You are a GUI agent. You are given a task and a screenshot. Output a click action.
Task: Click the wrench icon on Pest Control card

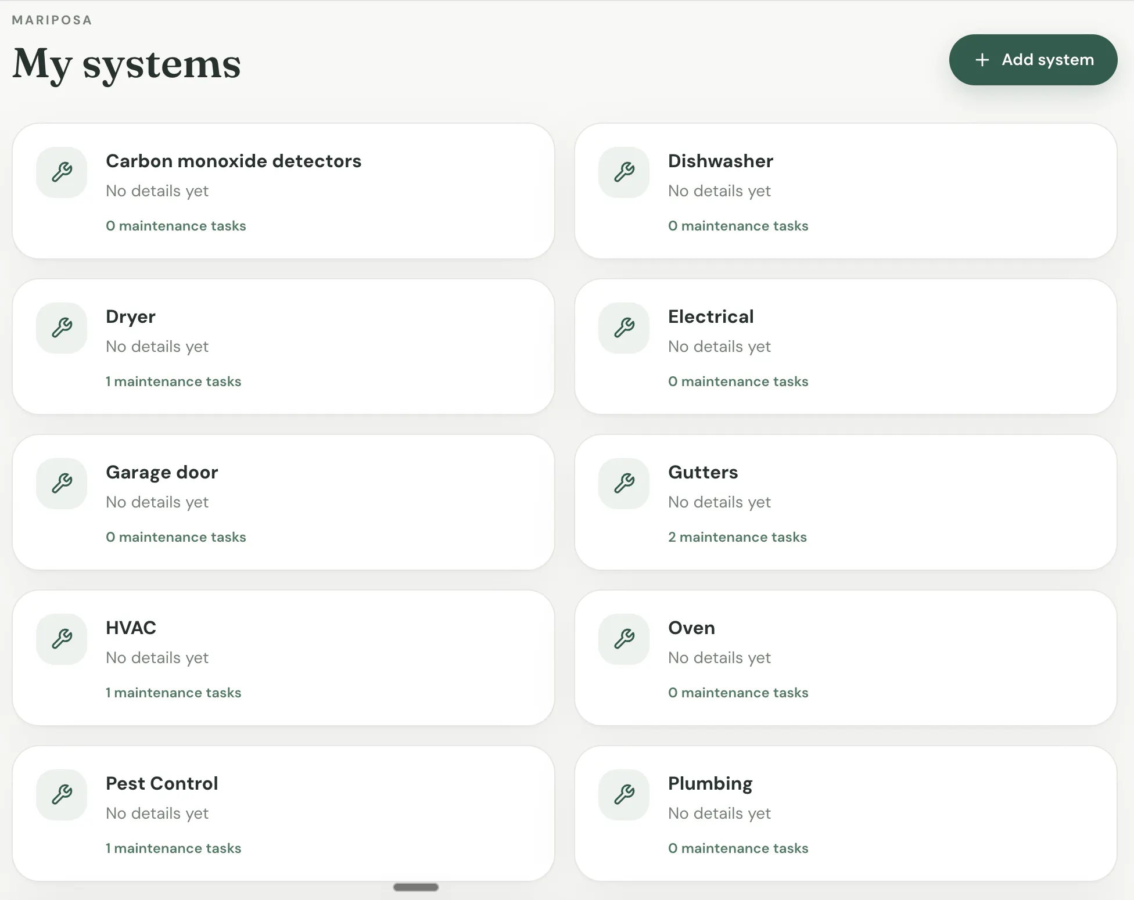62,795
